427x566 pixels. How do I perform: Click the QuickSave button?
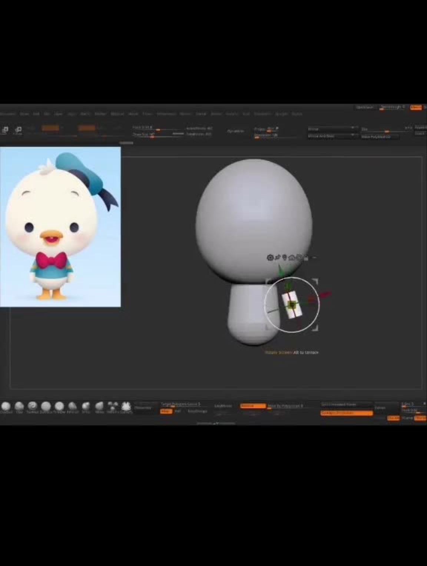click(365, 107)
